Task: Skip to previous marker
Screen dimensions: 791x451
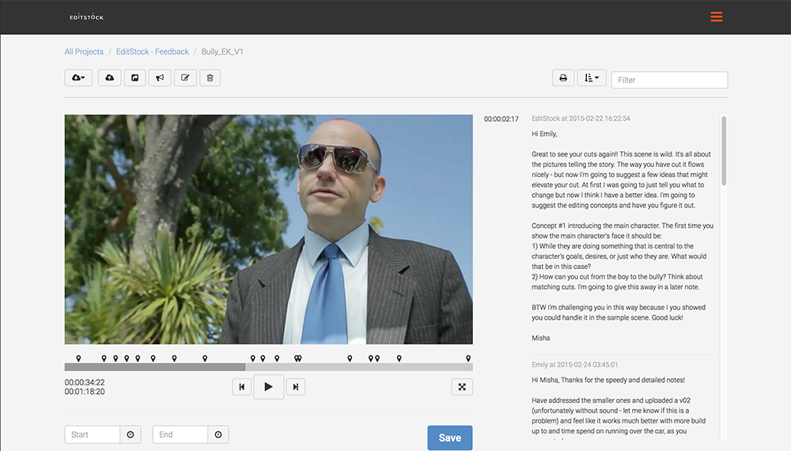Action: coord(242,387)
